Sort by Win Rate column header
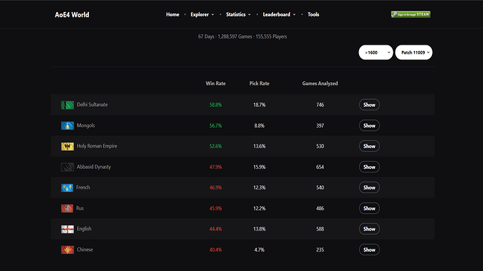The height and width of the screenshot is (271, 483). pyautogui.click(x=216, y=84)
